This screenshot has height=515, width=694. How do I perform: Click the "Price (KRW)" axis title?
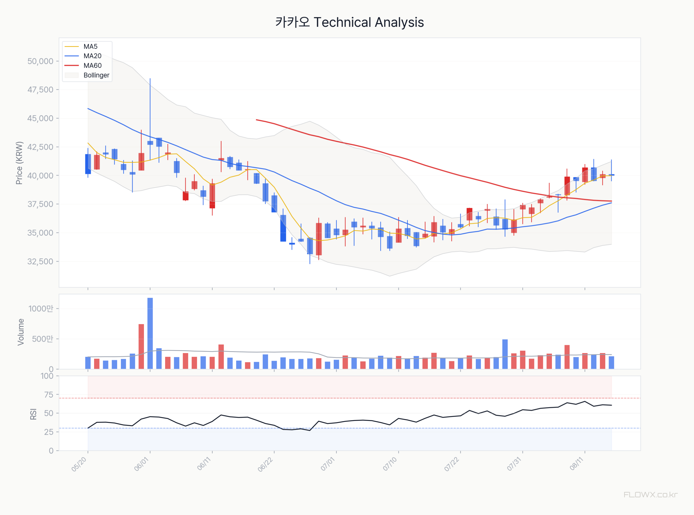click(19, 163)
